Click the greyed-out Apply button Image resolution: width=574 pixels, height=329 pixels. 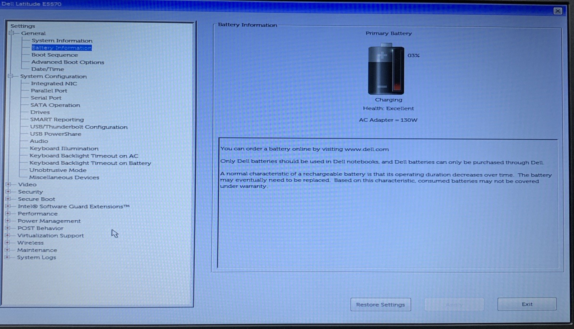pyautogui.click(x=454, y=305)
